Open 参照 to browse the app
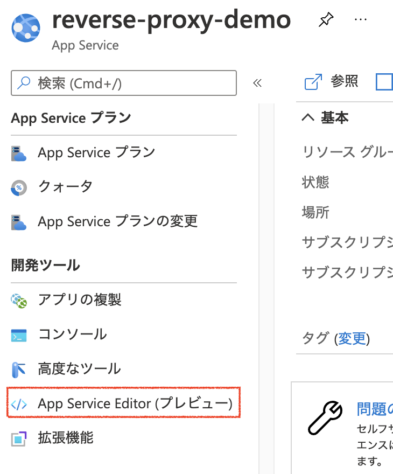 [345, 81]
